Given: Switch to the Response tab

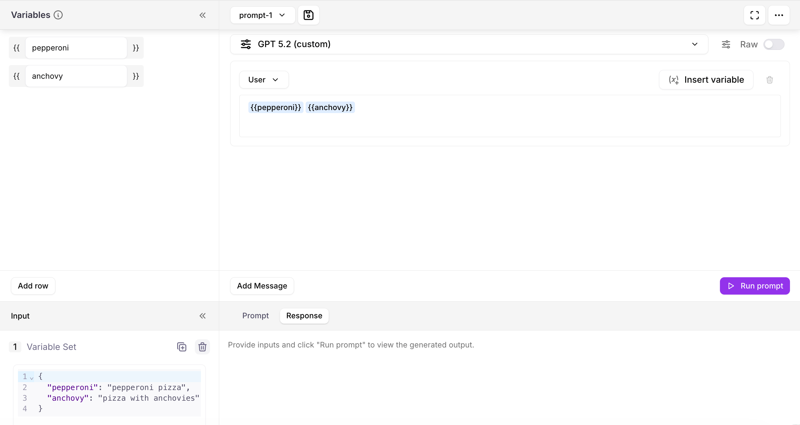Looking at the screenshot, I should point(304,316).
